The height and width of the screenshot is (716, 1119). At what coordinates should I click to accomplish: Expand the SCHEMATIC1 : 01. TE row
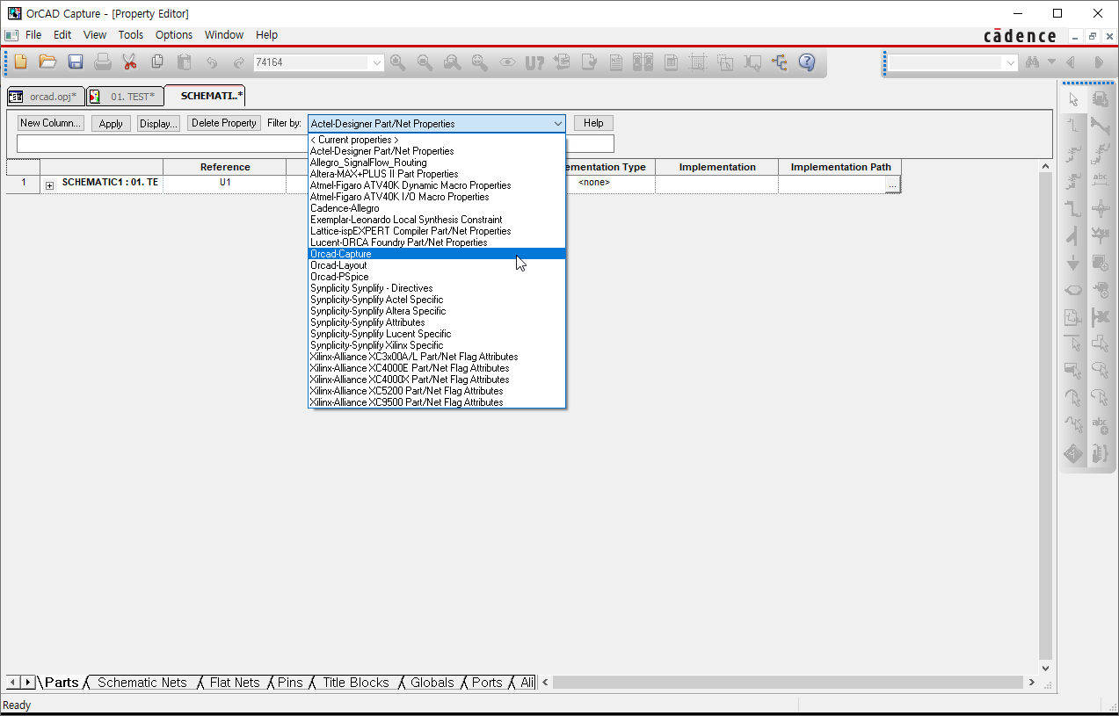point(50,184)
